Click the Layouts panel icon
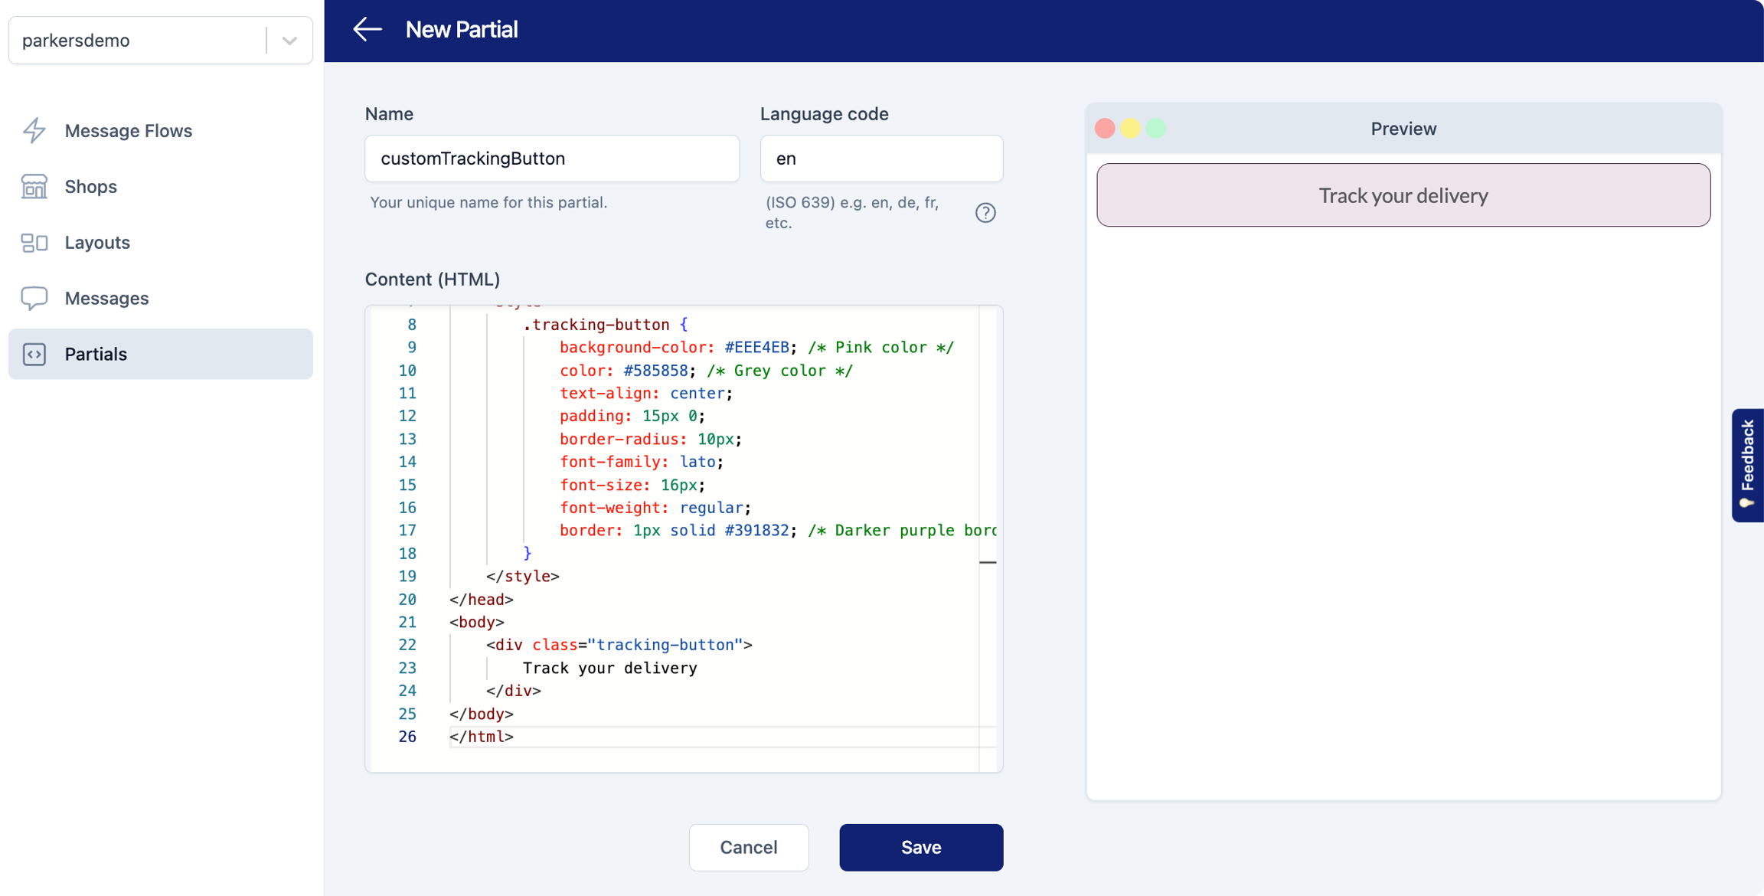Image resolution: width=1764 pixels, height=896 pixels. coord(34,242)
